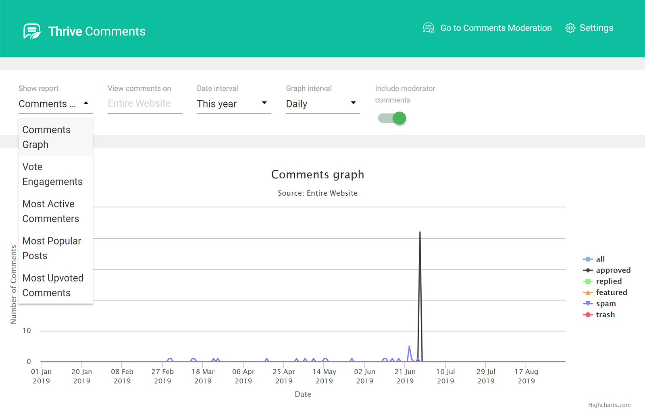
Task: Click the 27 Feb 2019 axis label
Action: click(162, 376)
